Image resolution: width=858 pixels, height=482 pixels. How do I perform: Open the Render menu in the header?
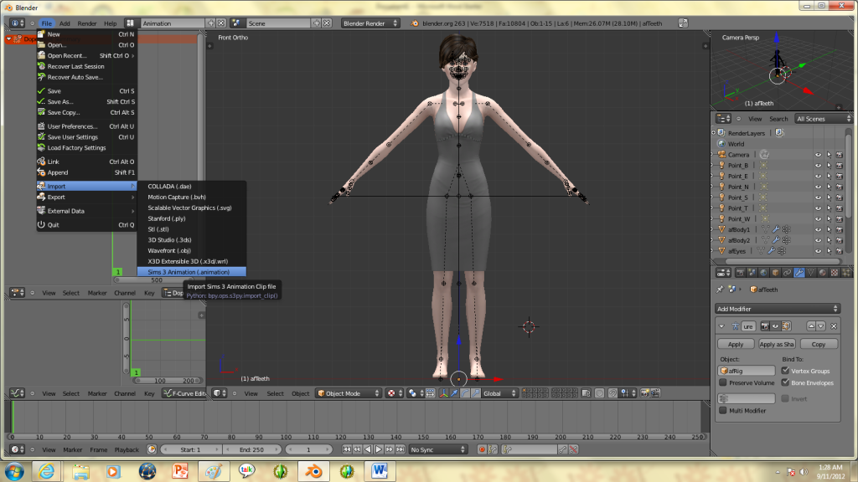coord(87,23)
